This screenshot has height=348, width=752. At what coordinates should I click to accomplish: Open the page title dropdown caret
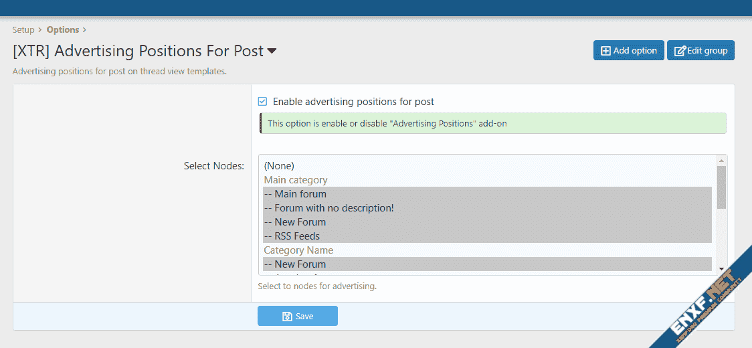point(272,52)
